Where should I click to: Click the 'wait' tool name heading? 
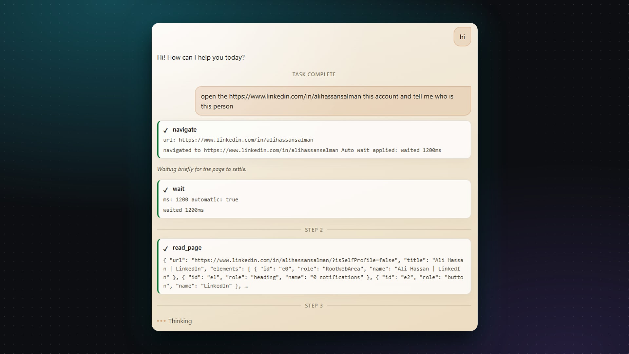179,189
